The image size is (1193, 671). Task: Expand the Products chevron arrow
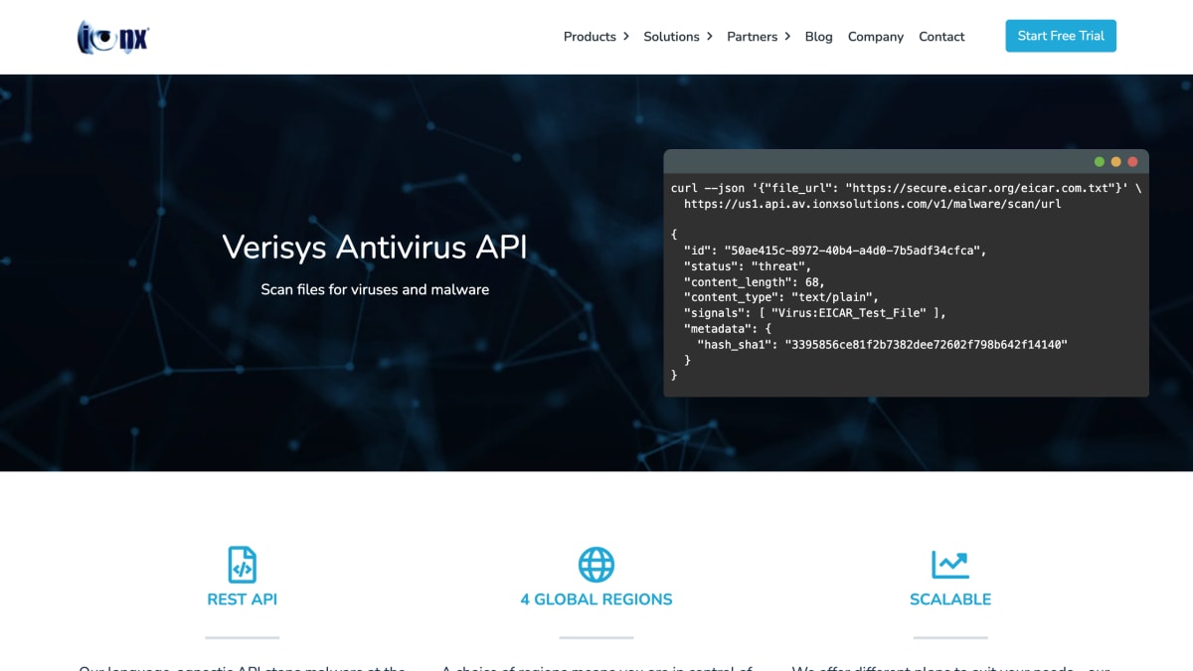pyautogui.click(x=625, y=37)
